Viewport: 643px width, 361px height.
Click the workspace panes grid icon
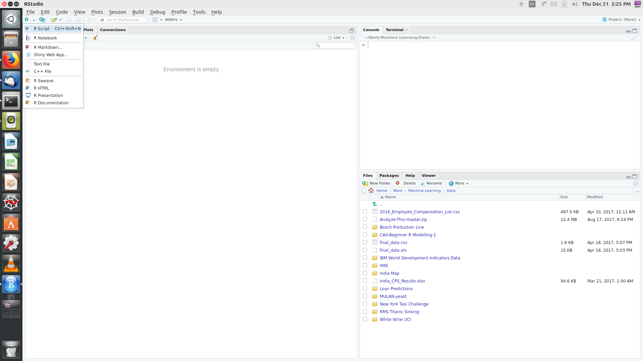(x=155, y=20)
